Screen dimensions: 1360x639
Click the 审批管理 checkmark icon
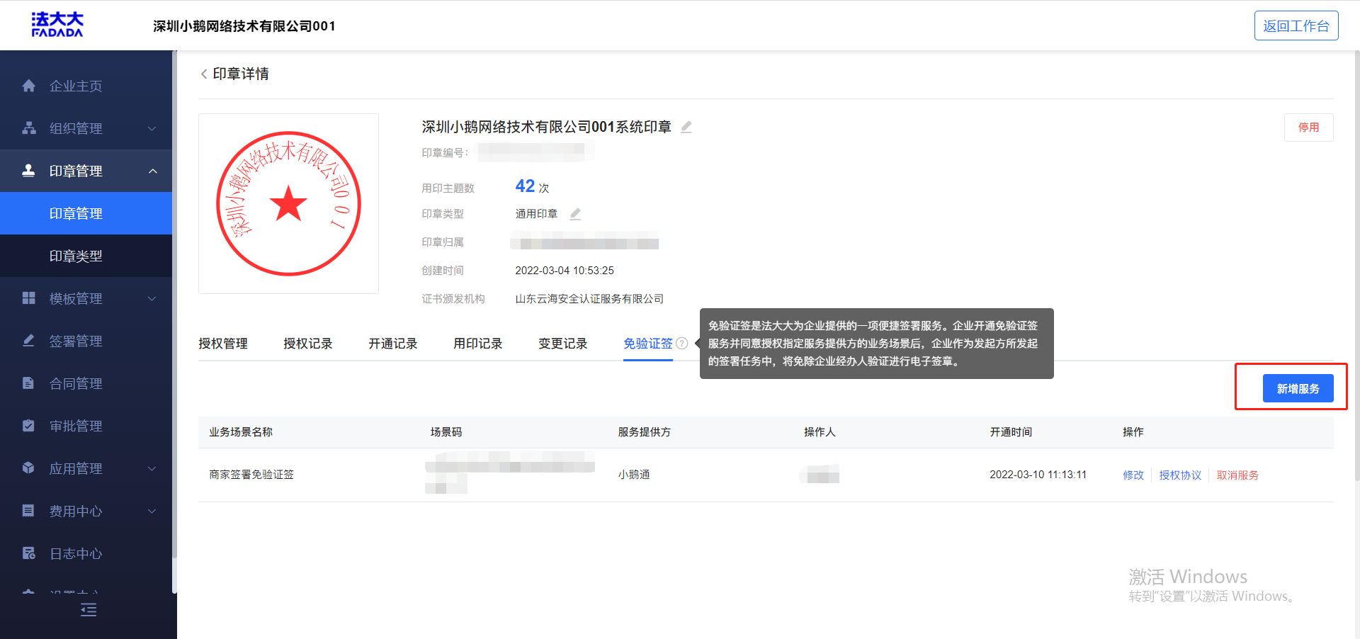point(28,426)
